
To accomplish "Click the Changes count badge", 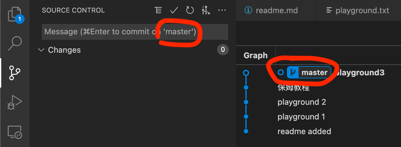I will coord(223,50).
